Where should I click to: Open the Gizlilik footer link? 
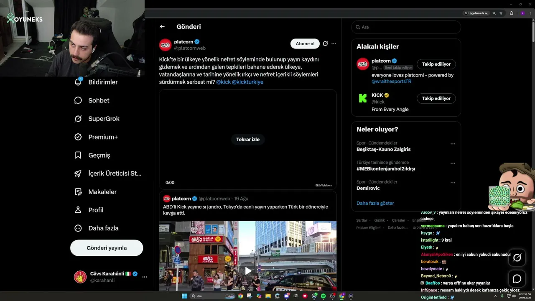[x=380, y=220]
